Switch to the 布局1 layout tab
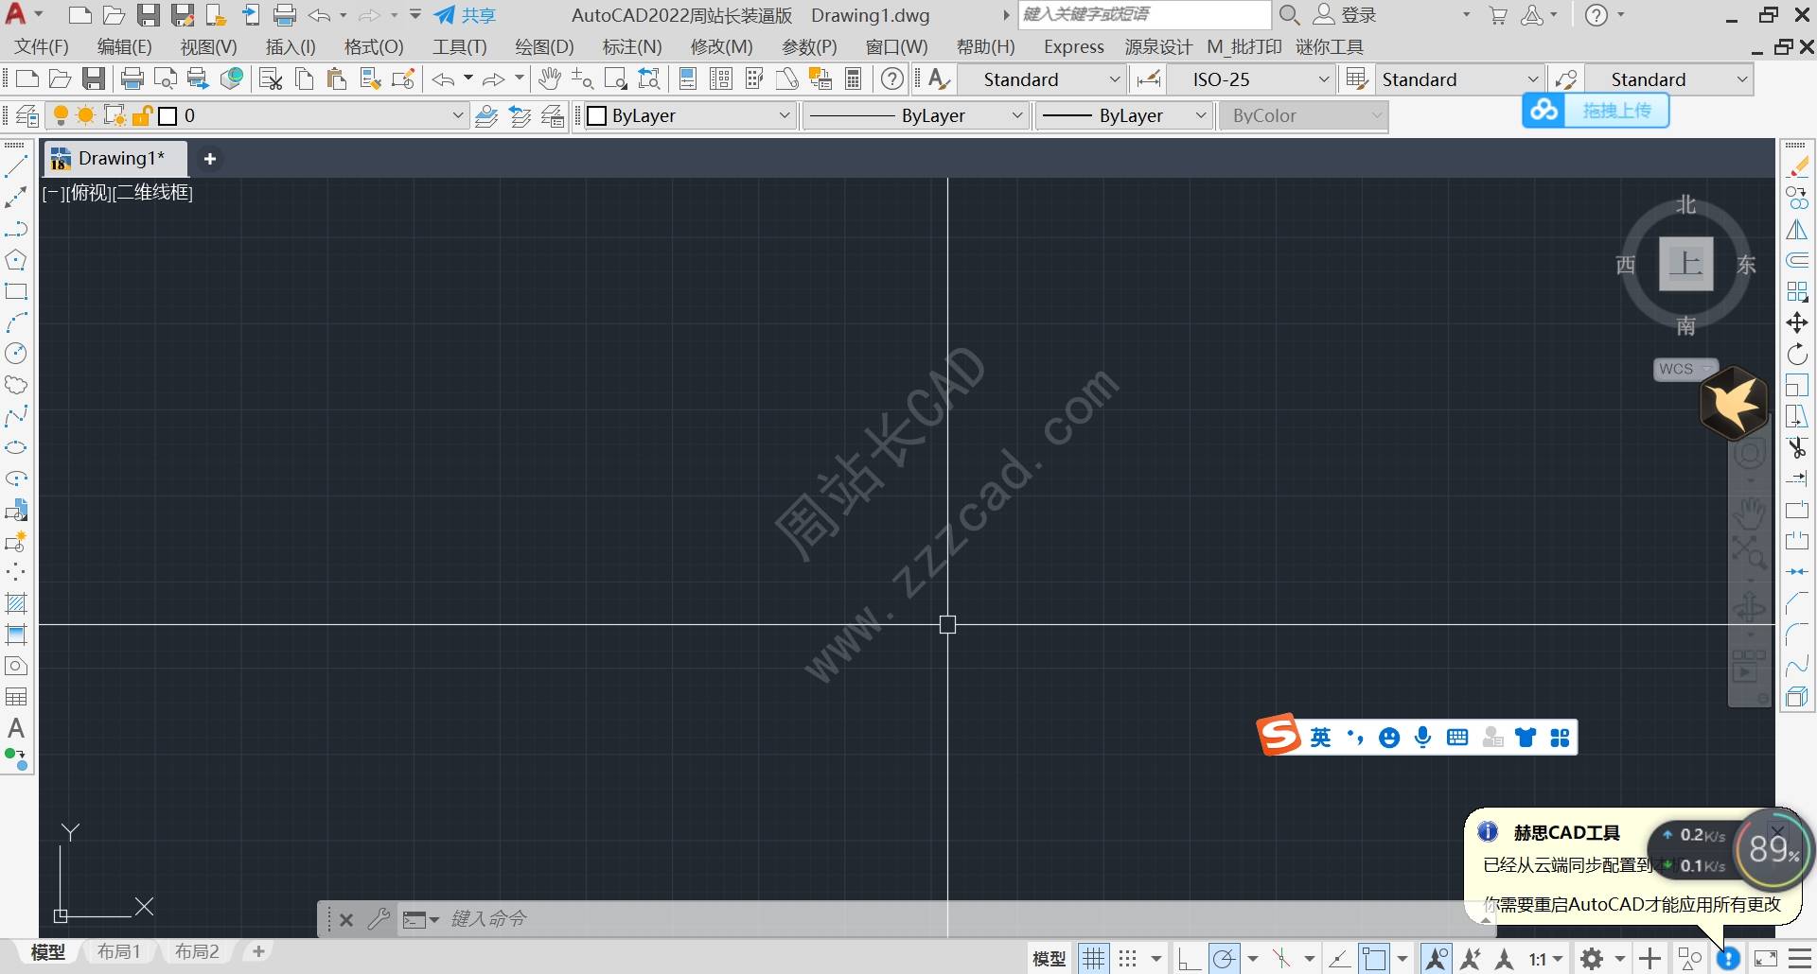 [119, 951]
